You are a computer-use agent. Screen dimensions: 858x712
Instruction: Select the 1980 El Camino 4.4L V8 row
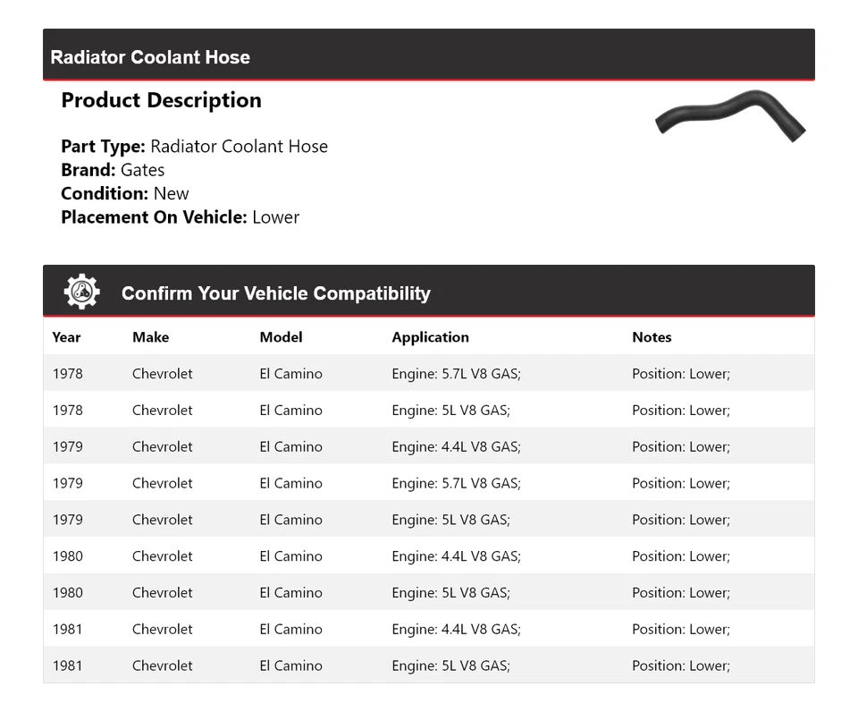pyautogui.click(x=428, y=556)
